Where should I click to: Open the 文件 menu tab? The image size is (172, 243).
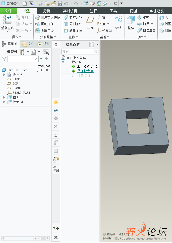pos(8,11)
